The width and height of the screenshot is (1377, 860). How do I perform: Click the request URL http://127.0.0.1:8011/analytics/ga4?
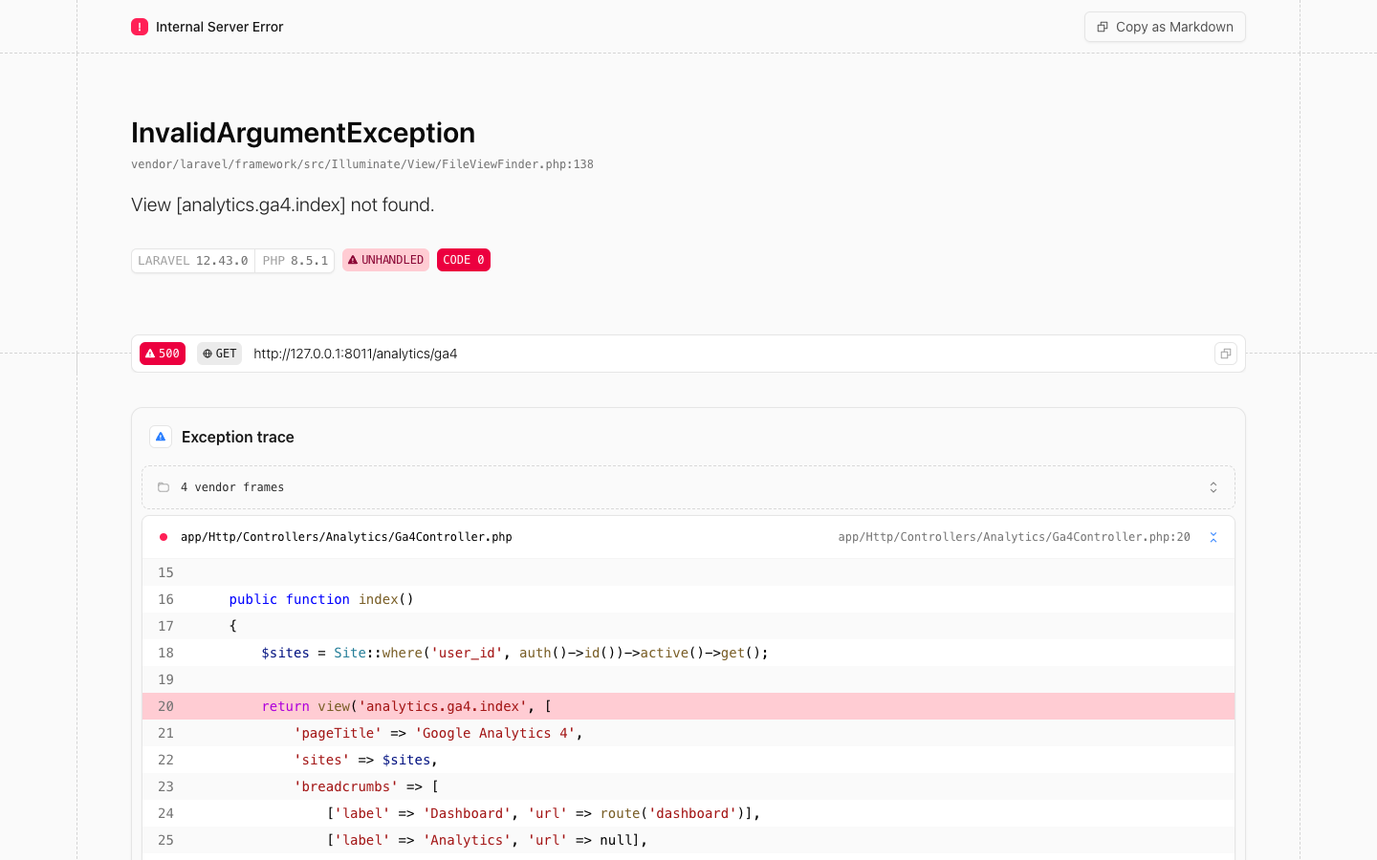pyautogui.click(x=356, y=354)
